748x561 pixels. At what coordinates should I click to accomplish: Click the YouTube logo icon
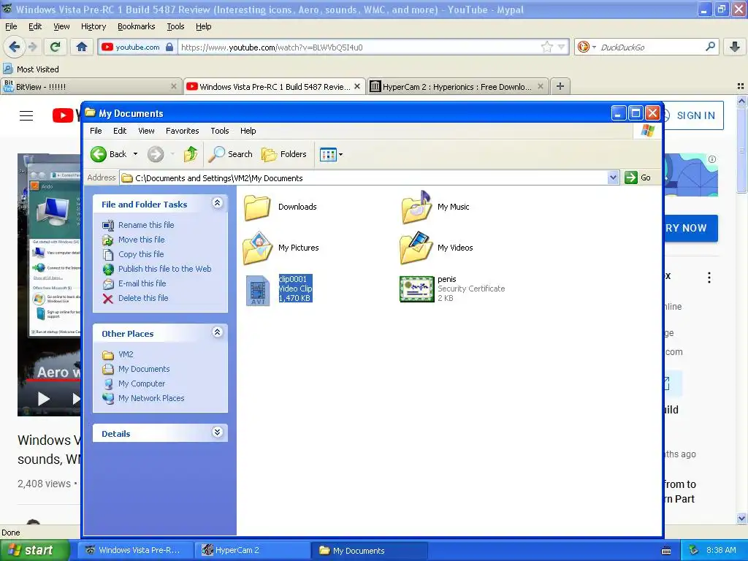pos(63,115)
